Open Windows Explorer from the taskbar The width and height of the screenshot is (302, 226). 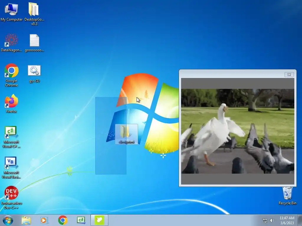click(26, 220)
